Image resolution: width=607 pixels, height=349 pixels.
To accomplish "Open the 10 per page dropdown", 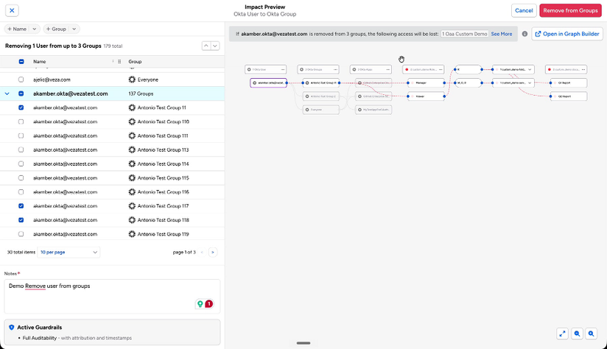I will coord(69,253).
